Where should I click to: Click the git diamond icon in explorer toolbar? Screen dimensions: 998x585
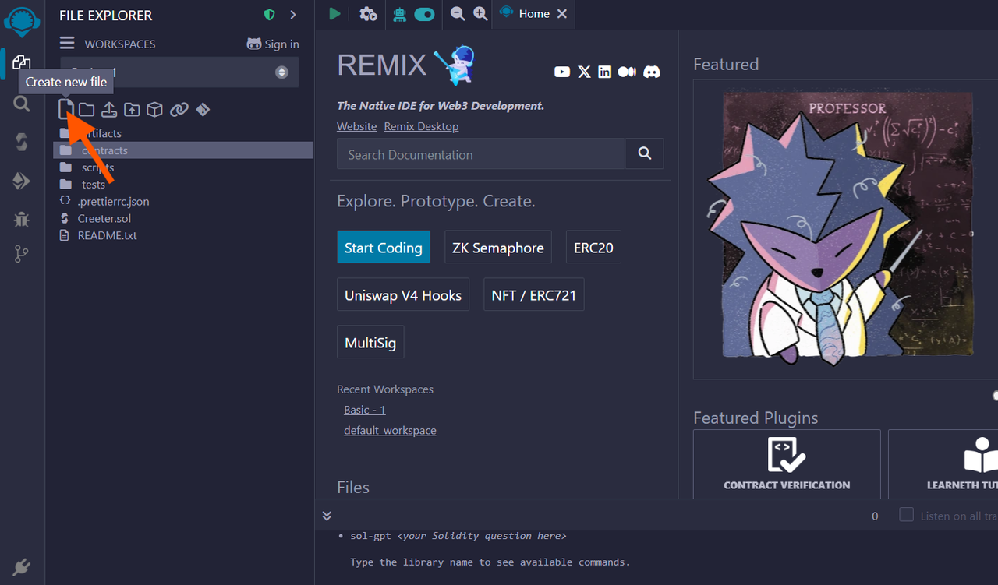click(203, 110)
